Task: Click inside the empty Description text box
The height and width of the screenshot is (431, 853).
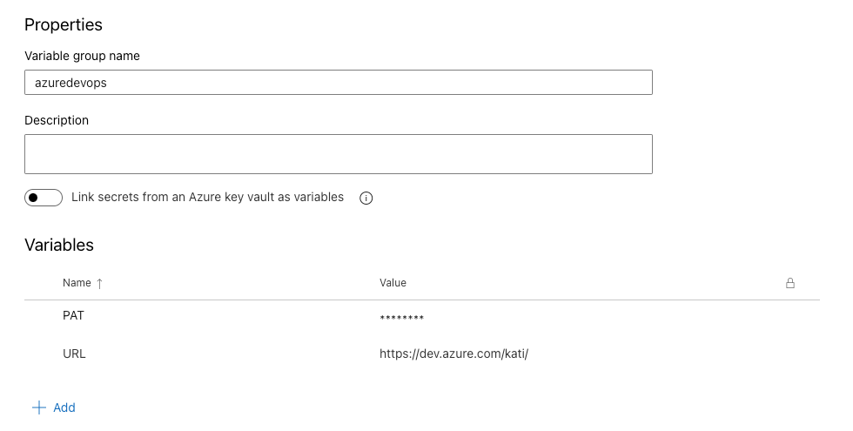Action: coord(339,154)
